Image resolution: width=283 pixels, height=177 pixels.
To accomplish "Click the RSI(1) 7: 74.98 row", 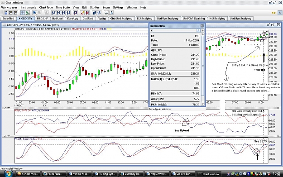I will (x=175, y=93).
